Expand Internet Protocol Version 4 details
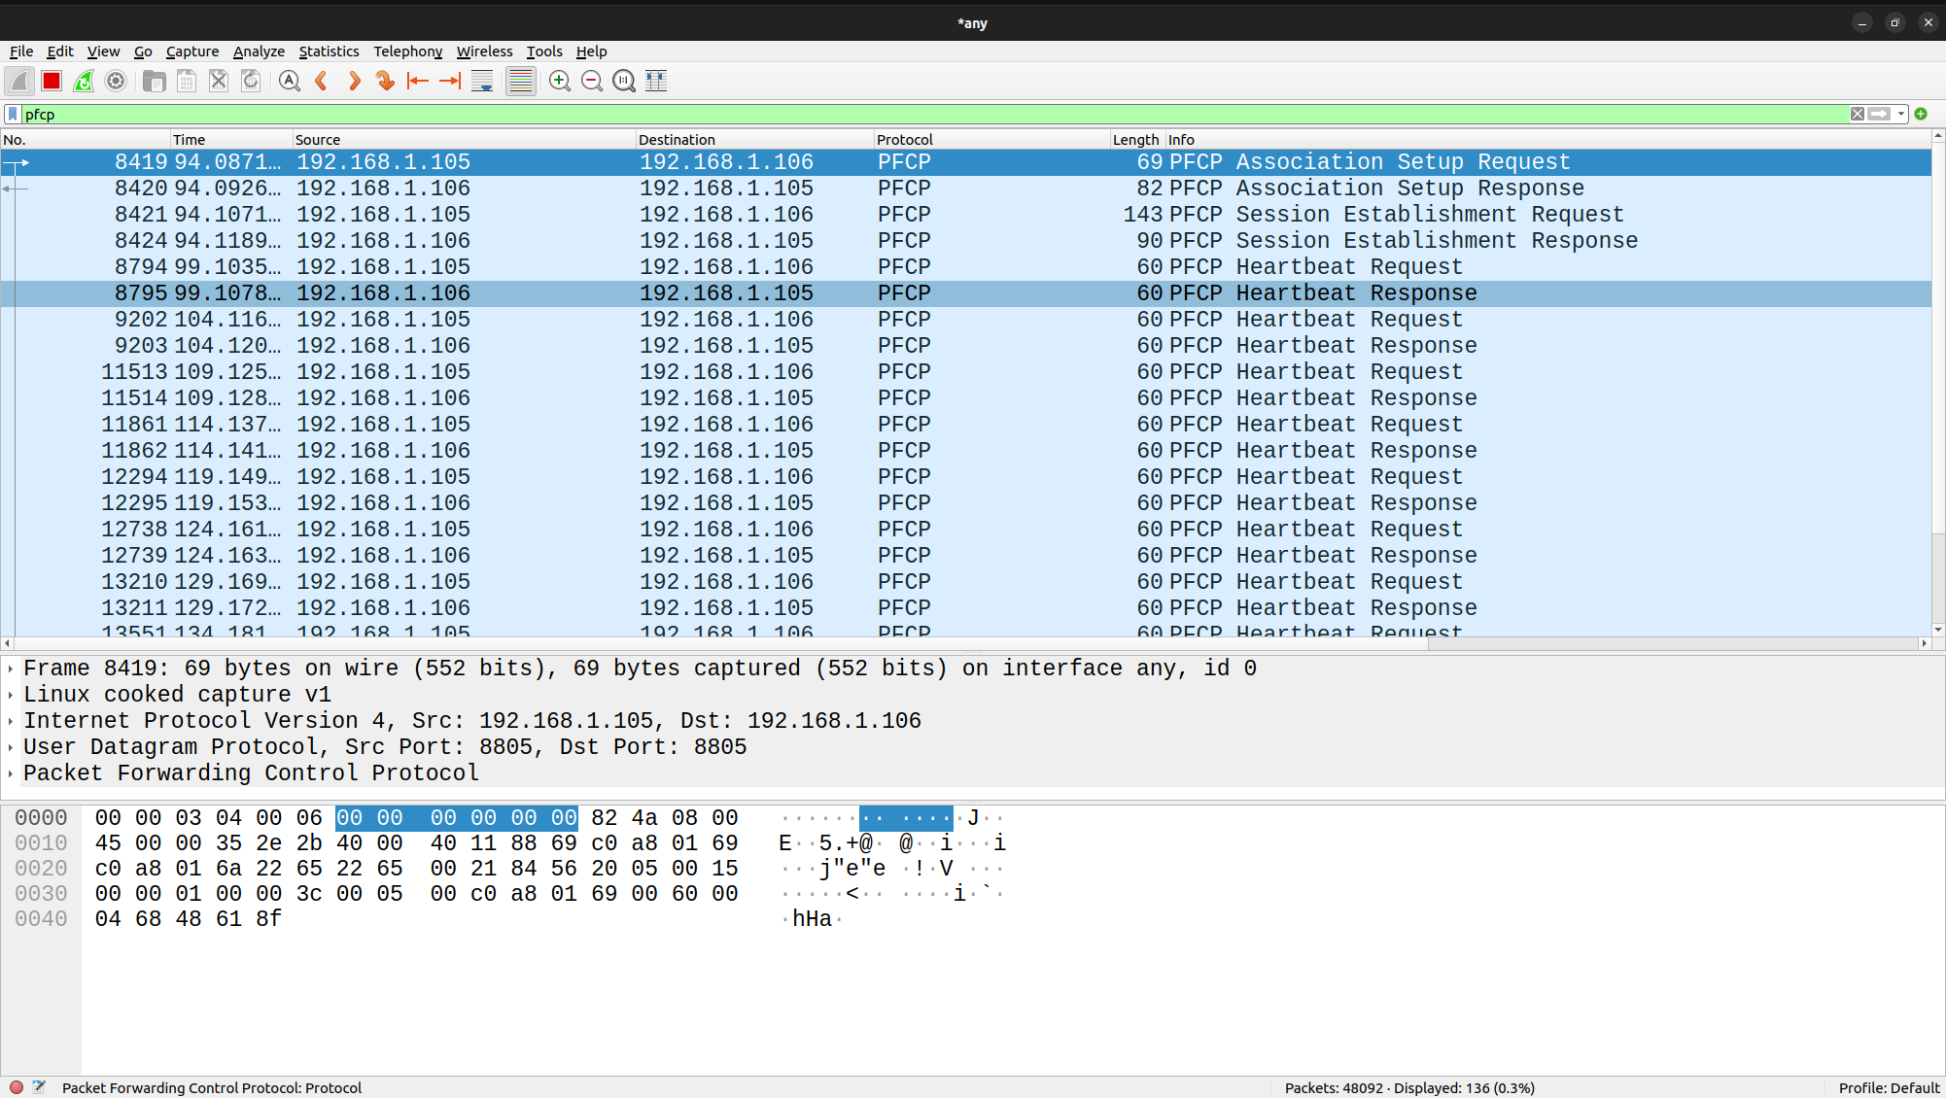Image resolution: width=1946 pixels, height=1098 pixels. click(11, 721)
